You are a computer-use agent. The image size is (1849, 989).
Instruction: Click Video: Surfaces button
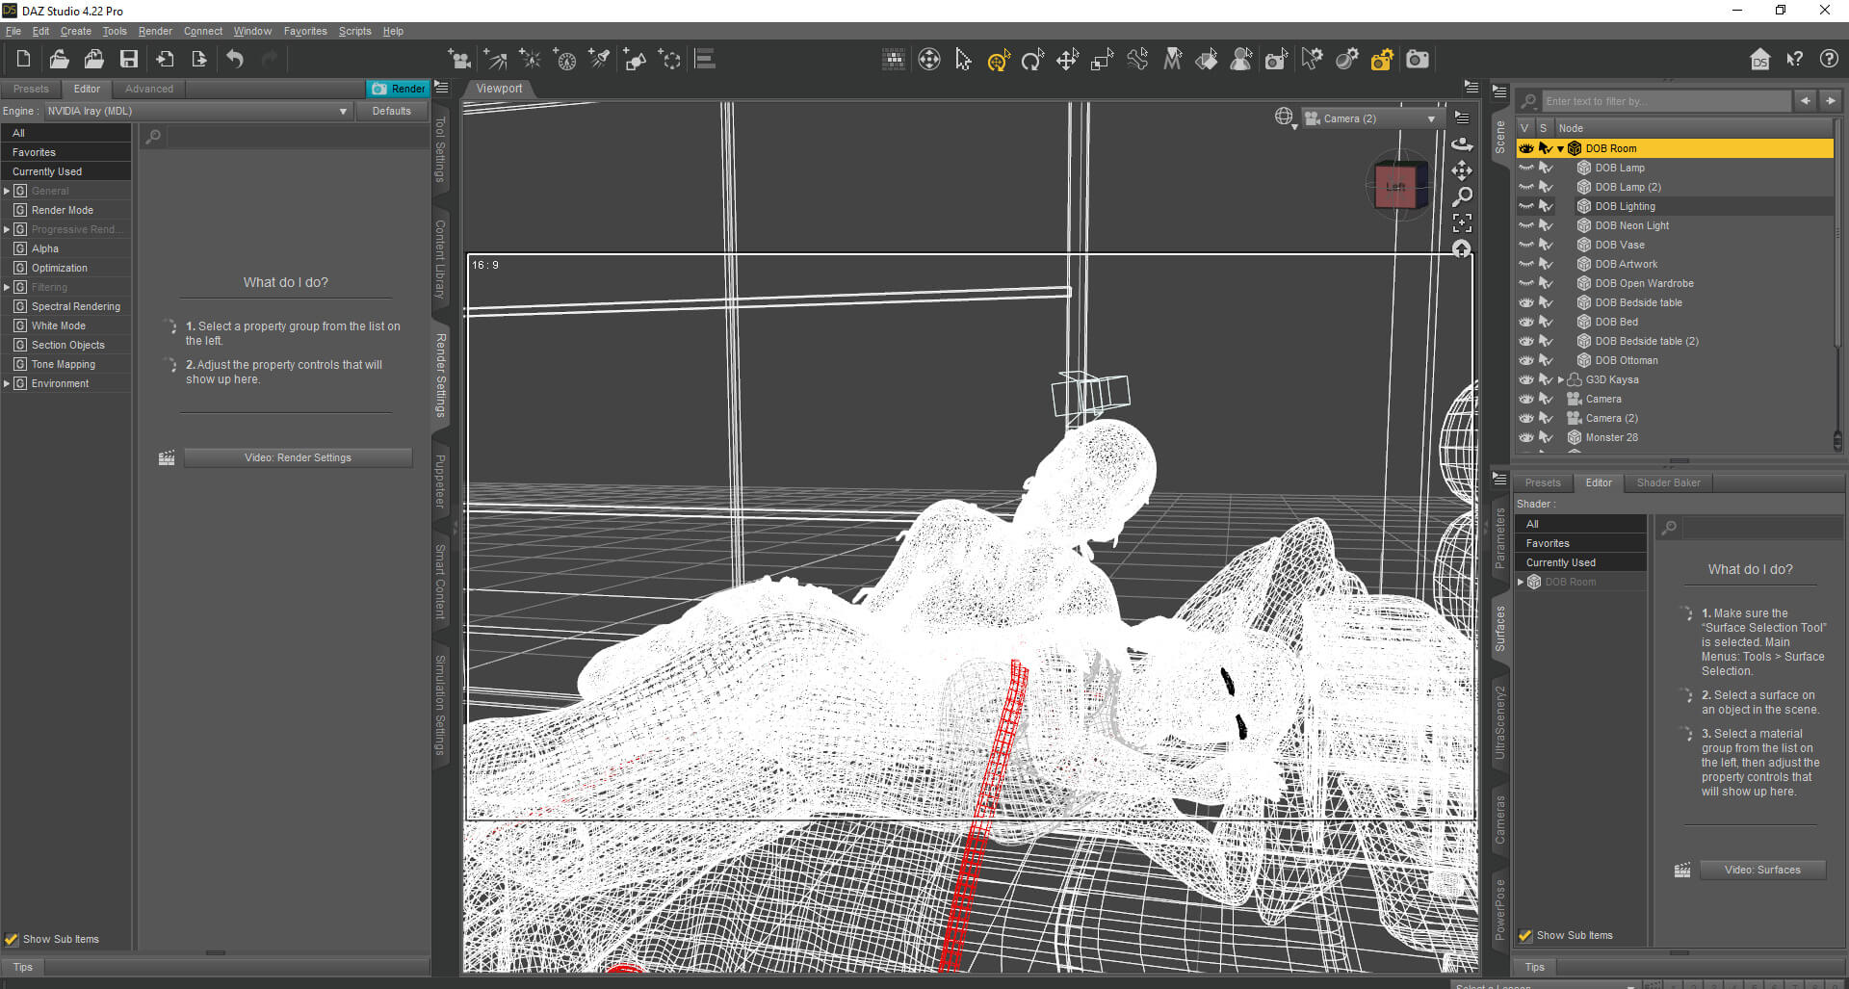click(x=1761, y=870)
